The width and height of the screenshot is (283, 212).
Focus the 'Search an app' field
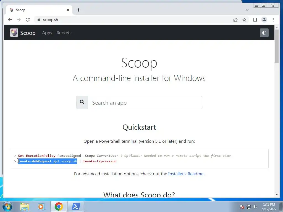click(x=145, y=102)
